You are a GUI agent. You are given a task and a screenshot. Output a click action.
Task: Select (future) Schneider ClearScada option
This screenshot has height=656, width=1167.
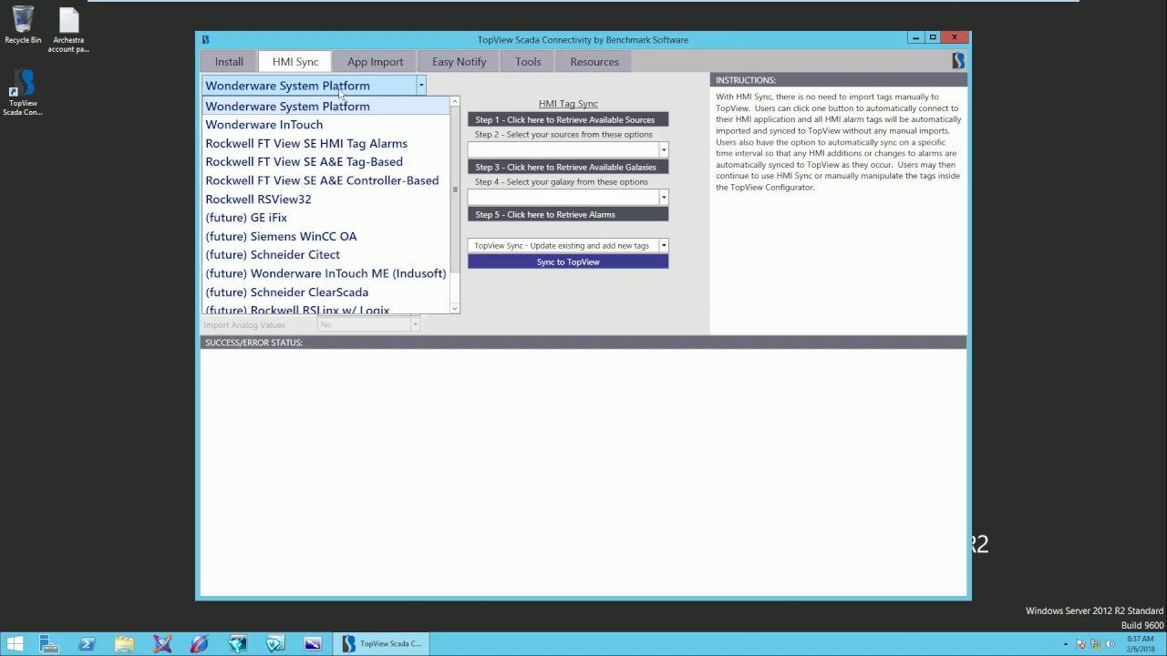coord(326,292)
